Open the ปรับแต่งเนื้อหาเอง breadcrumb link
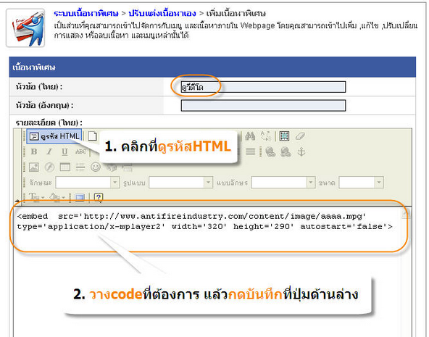Image resolution: width=429 pixels, height=337 pixels. click(x=162, y=13)
